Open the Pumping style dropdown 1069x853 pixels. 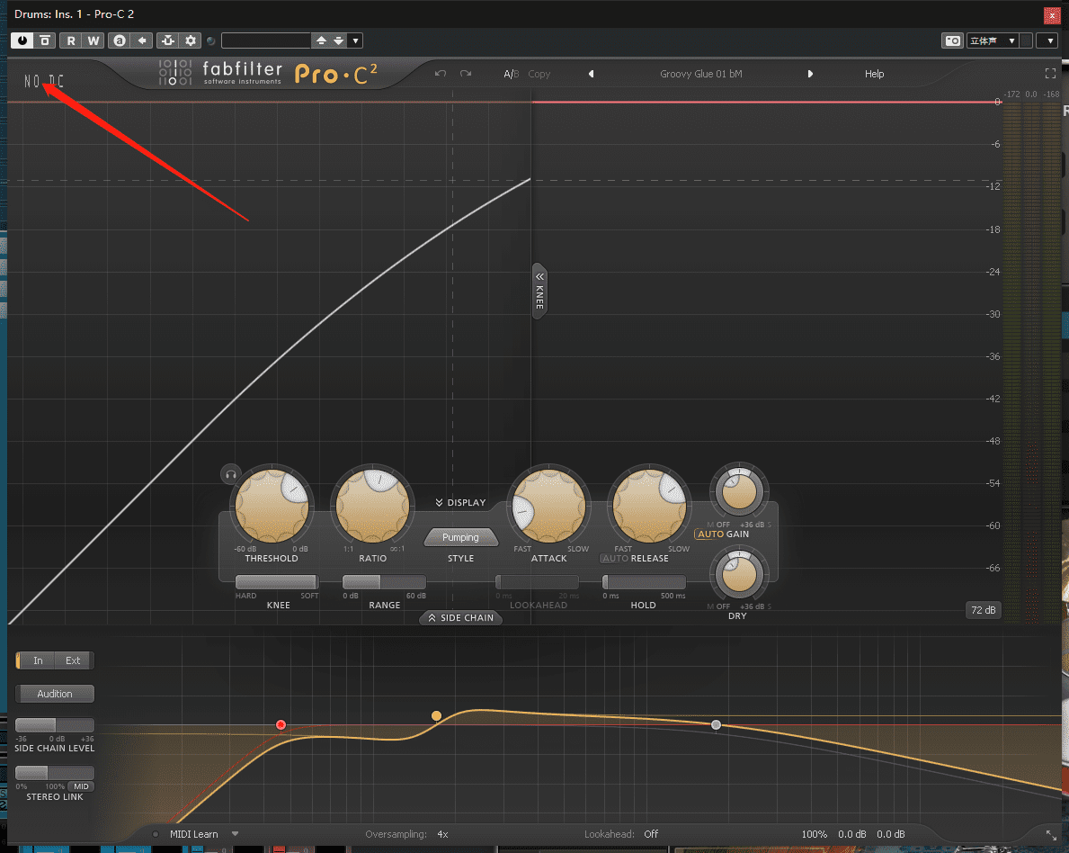click(x=460, y=537)
